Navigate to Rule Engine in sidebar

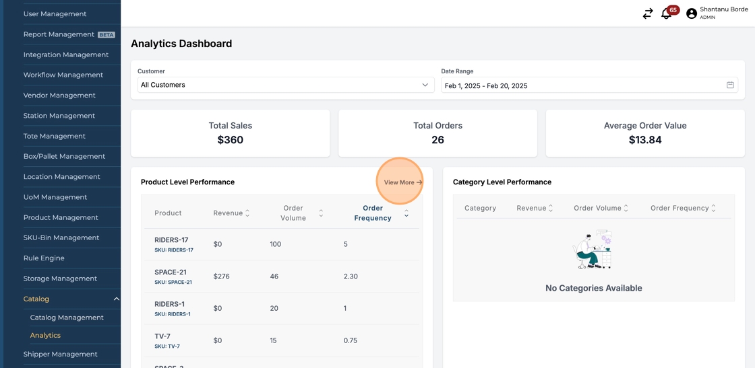(44, 258)
